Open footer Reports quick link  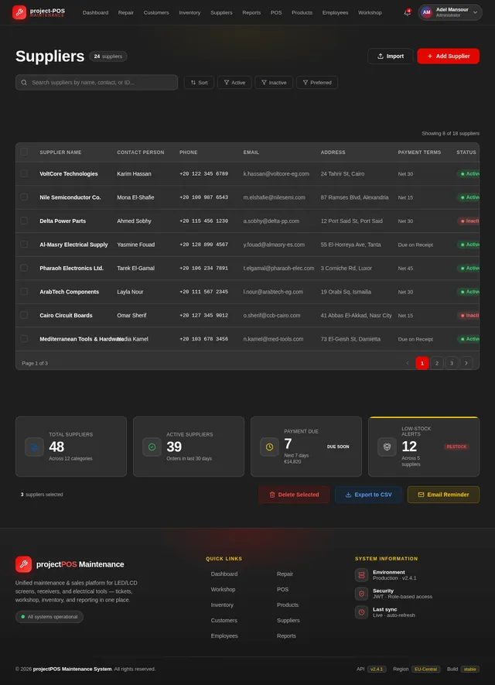point(286,635)
